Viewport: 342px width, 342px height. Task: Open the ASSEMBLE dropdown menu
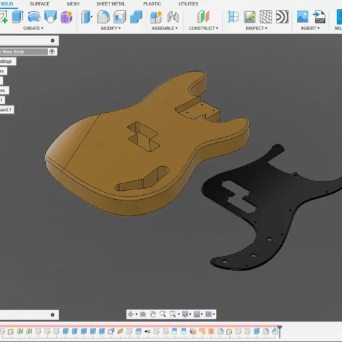click(164, 28)
